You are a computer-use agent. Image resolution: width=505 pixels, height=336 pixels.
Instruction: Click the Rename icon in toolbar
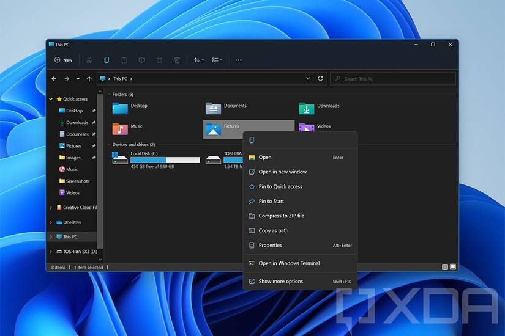pos(142,60)
